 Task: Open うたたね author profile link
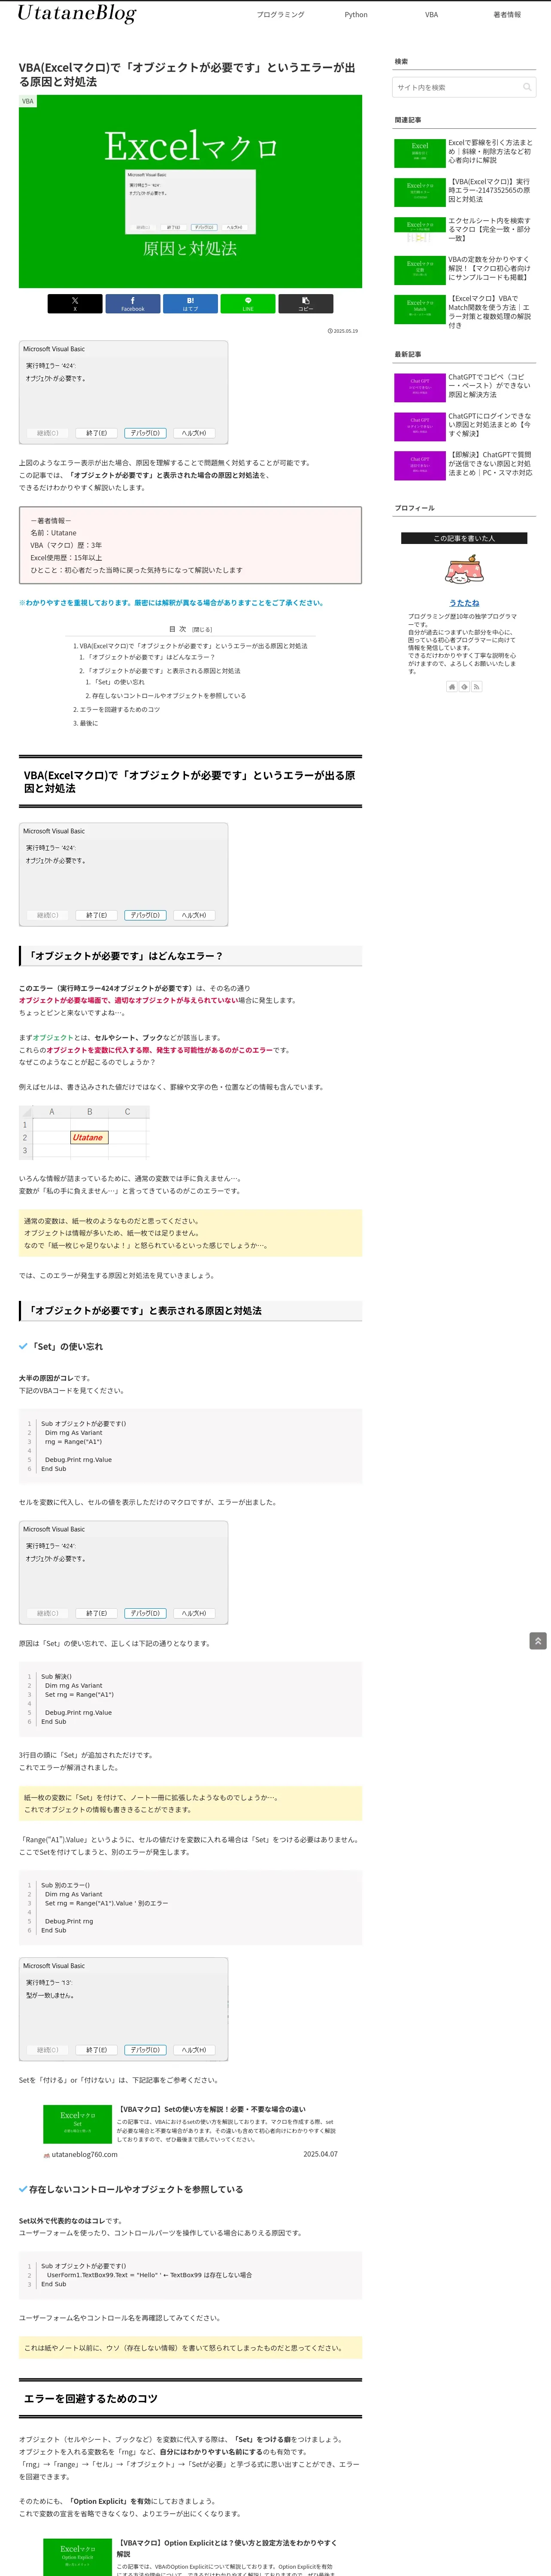464,603
